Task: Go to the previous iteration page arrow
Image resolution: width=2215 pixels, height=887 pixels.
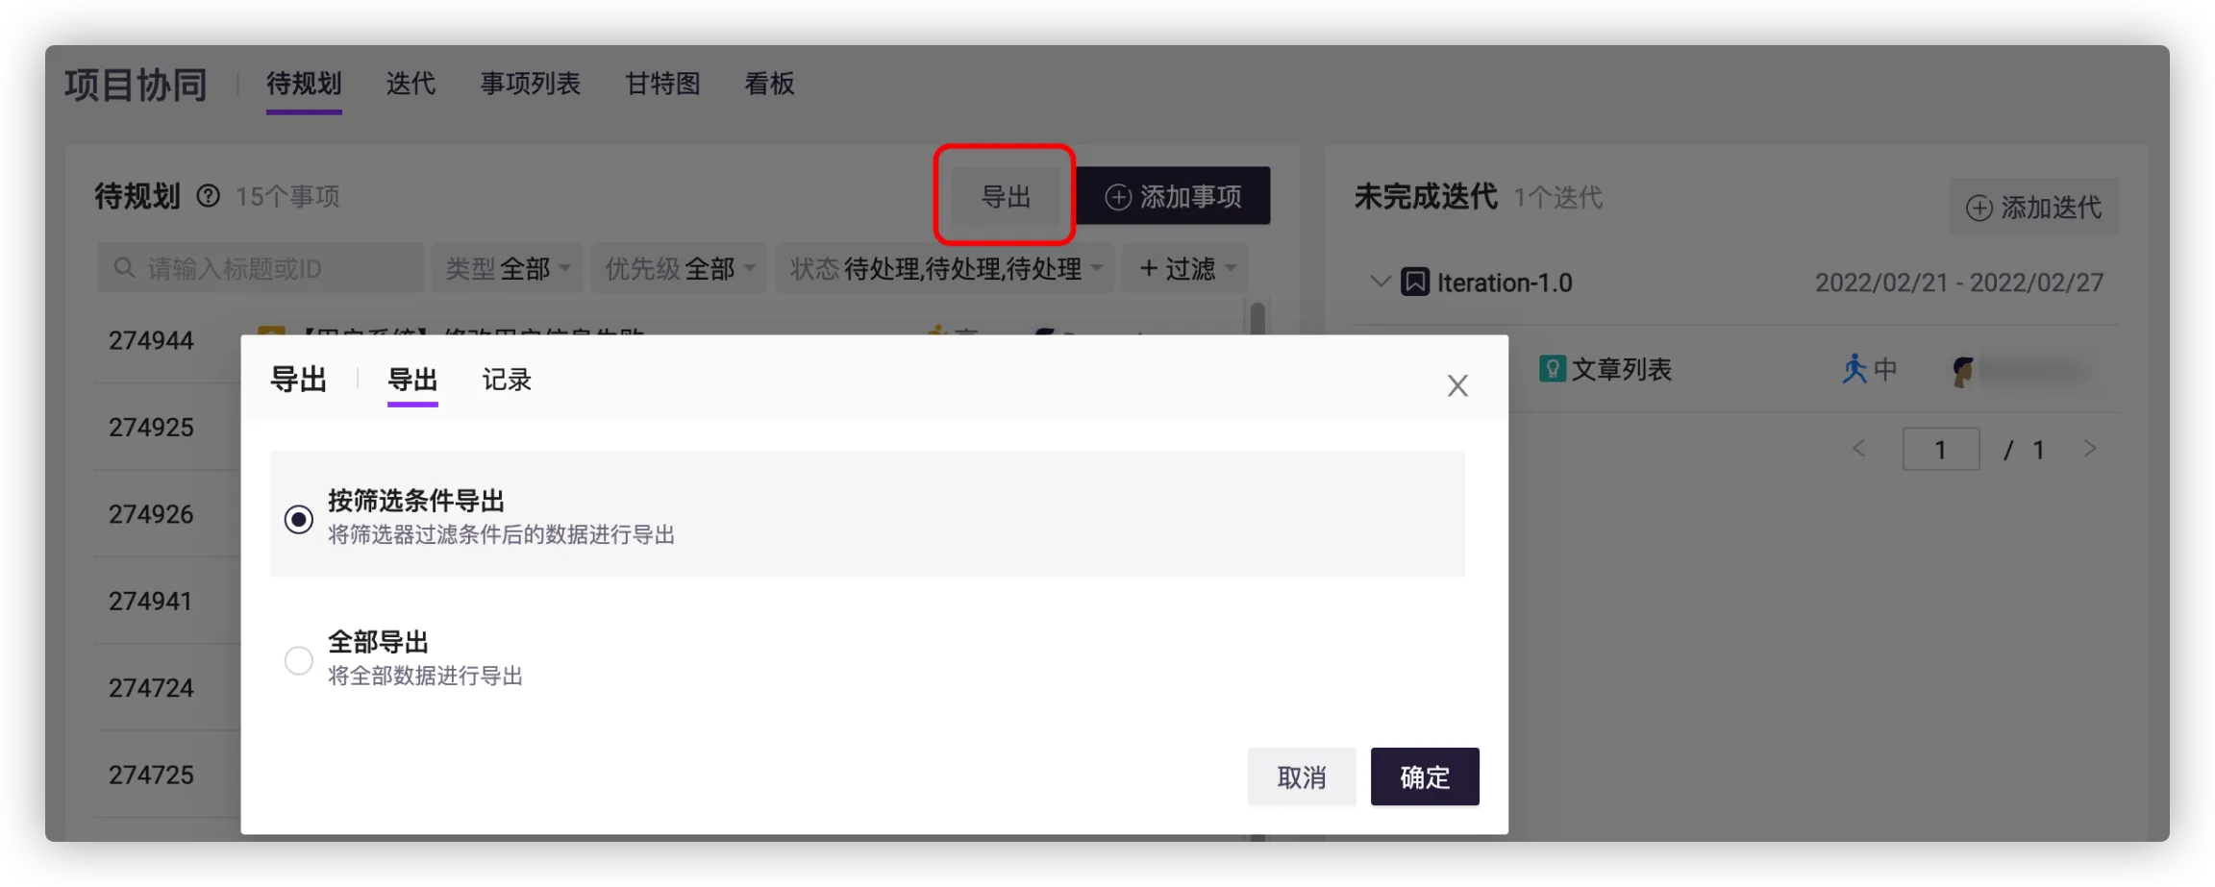Action: point(1859,449)
